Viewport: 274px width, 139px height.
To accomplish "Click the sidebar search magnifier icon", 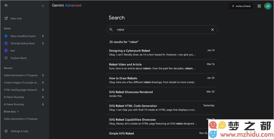I will (43, 6).
